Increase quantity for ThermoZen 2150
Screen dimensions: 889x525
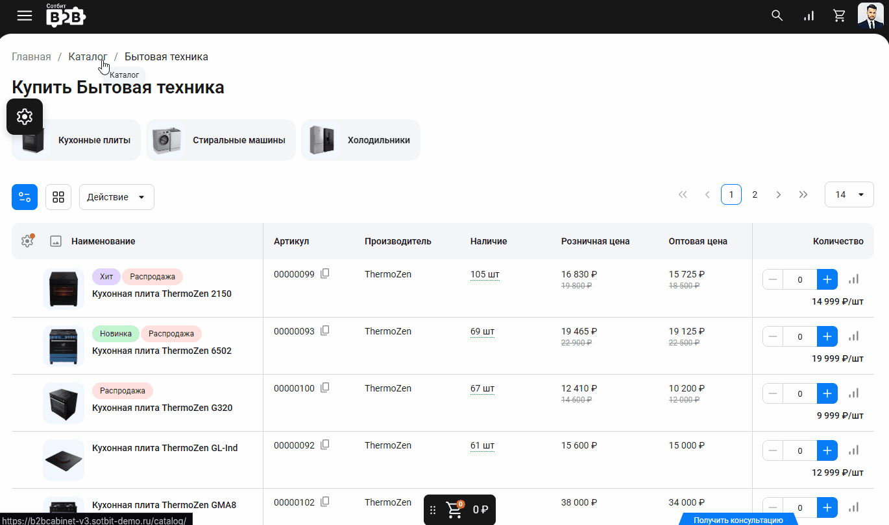827,279
